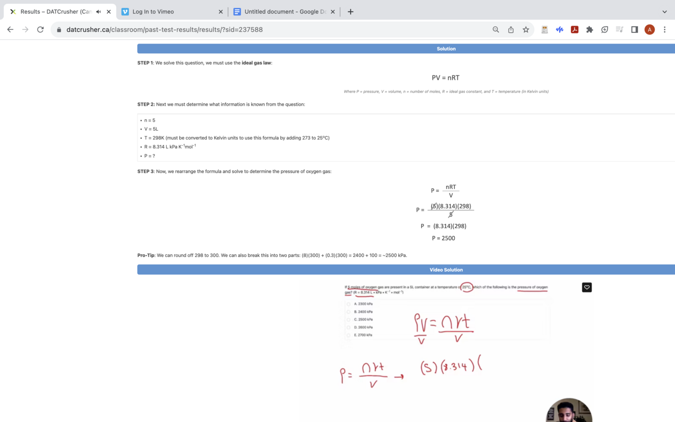Viewport: 675px width, 422px height.
Task: Click the 'STEP 2' known information sentence
Action: click(221, 104)
